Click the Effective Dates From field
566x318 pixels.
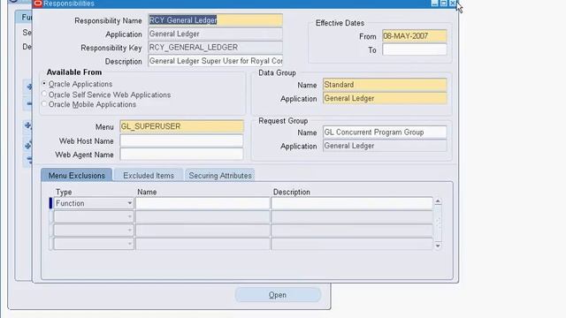point(415,36)
